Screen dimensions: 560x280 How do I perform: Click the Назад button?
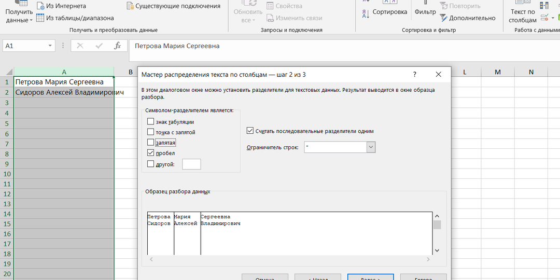pos(318,277)
